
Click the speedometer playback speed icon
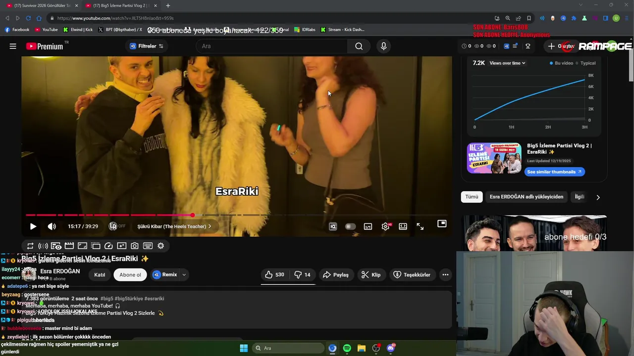pos(108,246)
